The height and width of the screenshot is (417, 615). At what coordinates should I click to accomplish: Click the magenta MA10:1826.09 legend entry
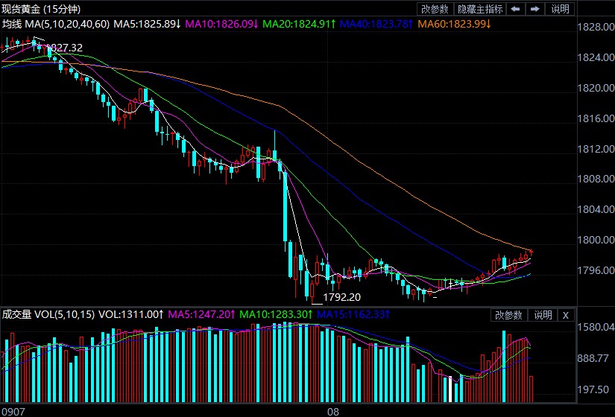coord(221,24)
